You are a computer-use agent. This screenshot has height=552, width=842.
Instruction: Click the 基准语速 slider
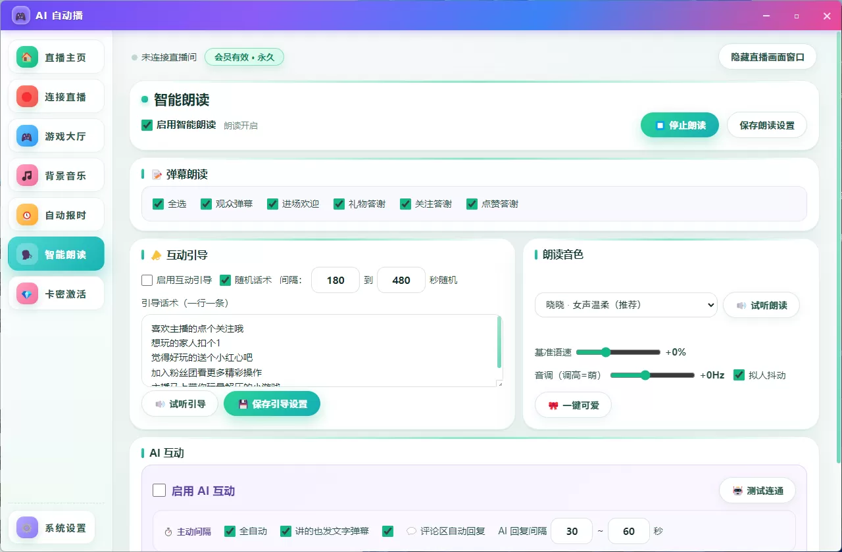coord(618,352)
